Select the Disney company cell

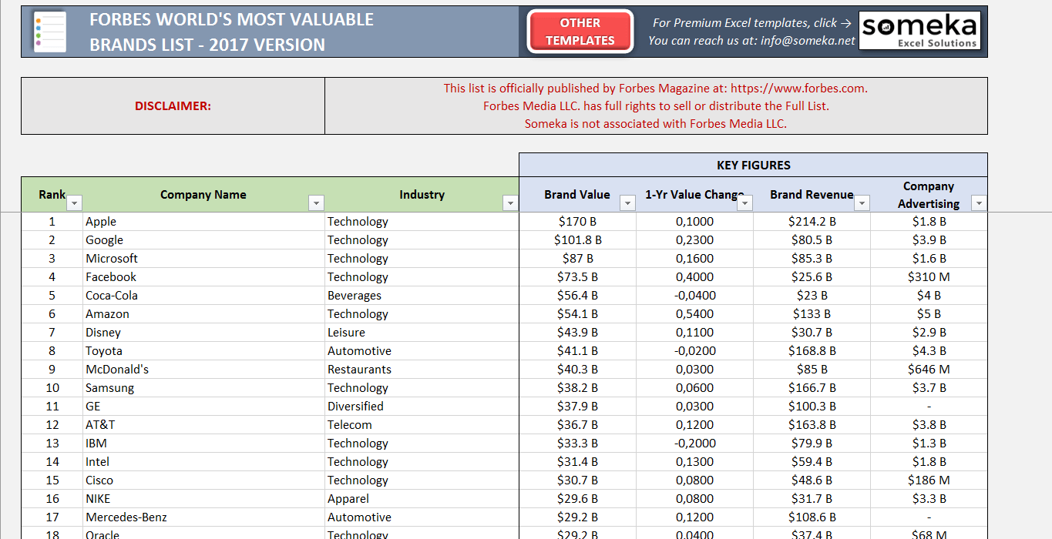(x=203, y=333)
